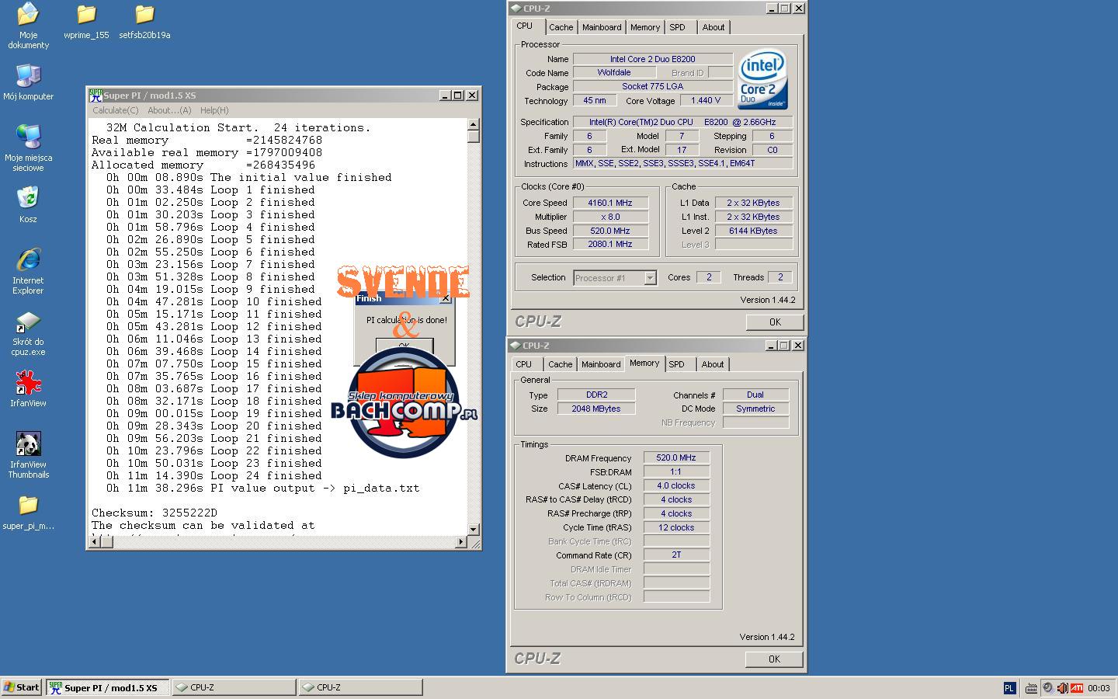
Task: Switch to Mainboard tab in upper CPU-Z
Action: tap(602, 27)
